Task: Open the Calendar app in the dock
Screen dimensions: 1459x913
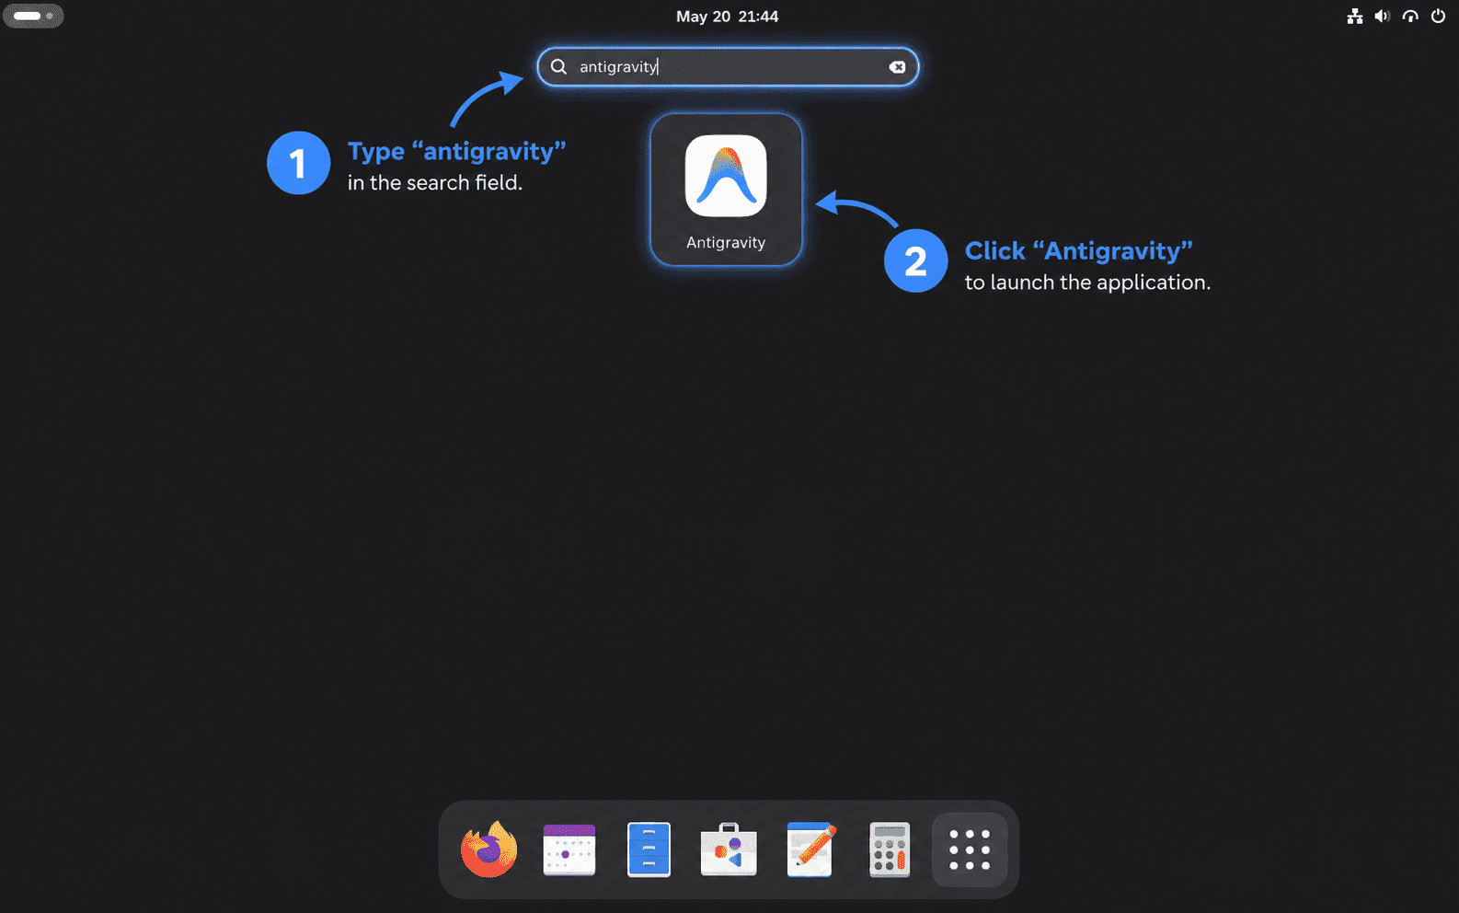Action: pyautogui.click(x=569, y=849)
